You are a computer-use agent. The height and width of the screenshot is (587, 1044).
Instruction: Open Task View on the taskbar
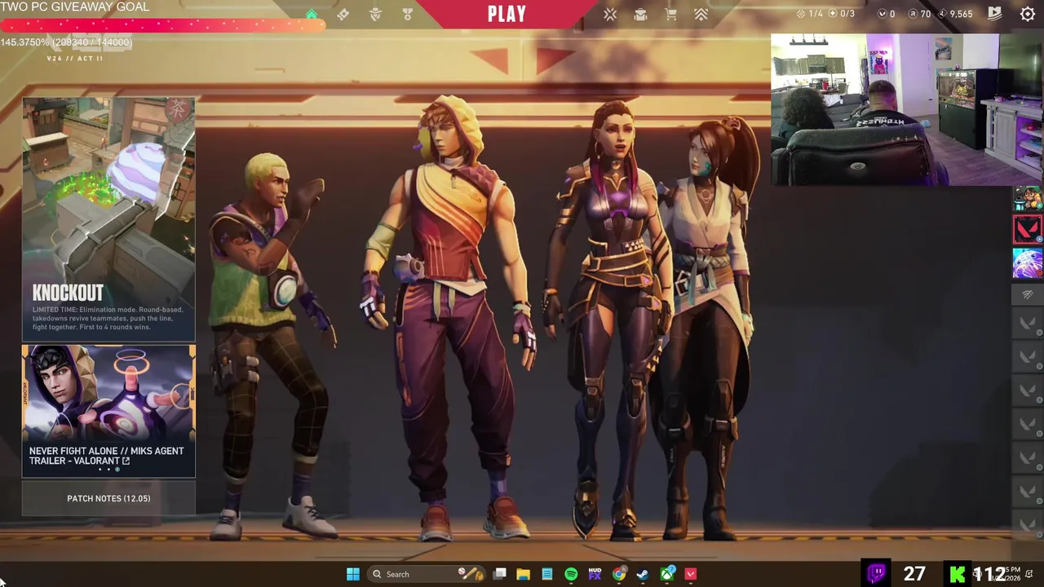(500, 574)
